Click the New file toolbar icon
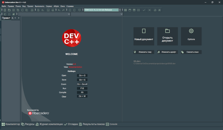The width and height of the screenshot is (223, 130). pos(5,10)
